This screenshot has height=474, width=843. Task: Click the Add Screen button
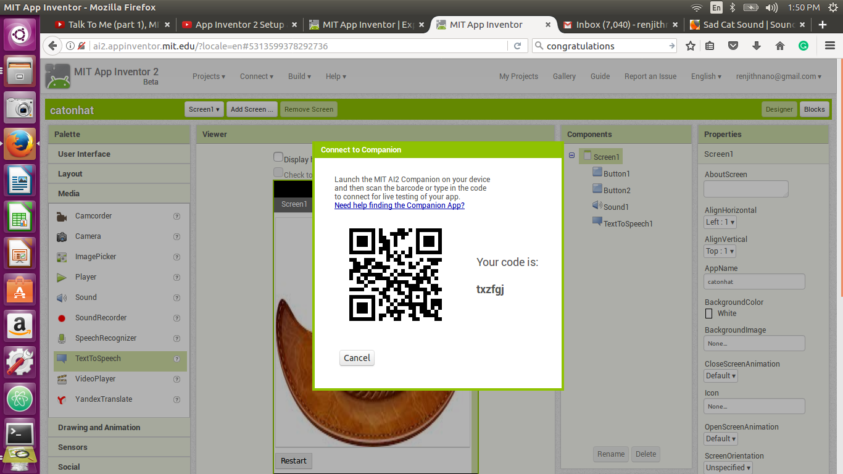click(252, 109)
